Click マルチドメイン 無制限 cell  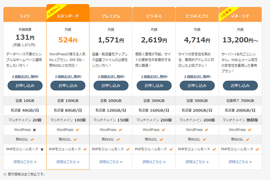click(240, 120)
